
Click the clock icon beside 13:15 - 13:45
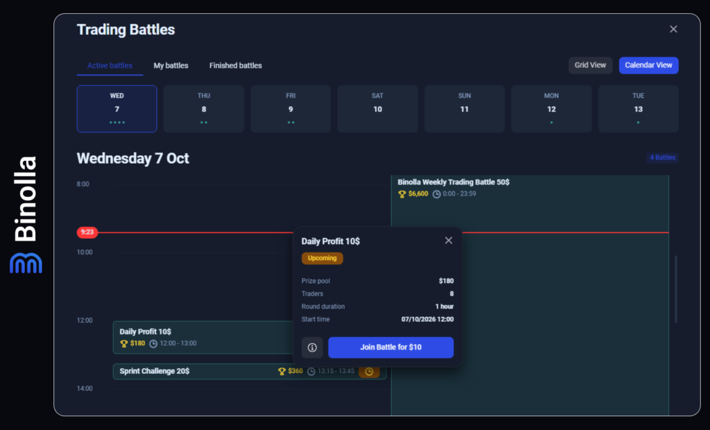tap(311, 372)
